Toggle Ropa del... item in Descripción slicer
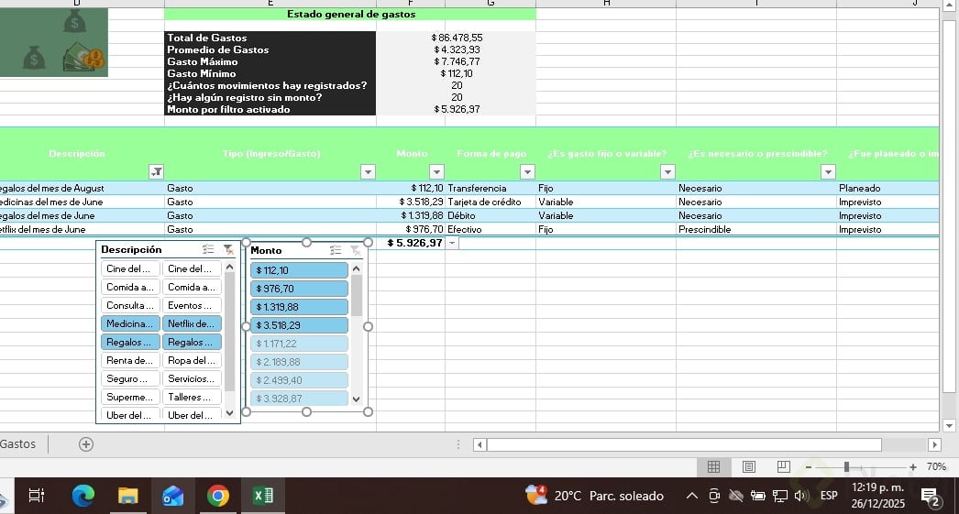Image resolution: width=959 pixels, height=514 pixels. tap(192, 360)
